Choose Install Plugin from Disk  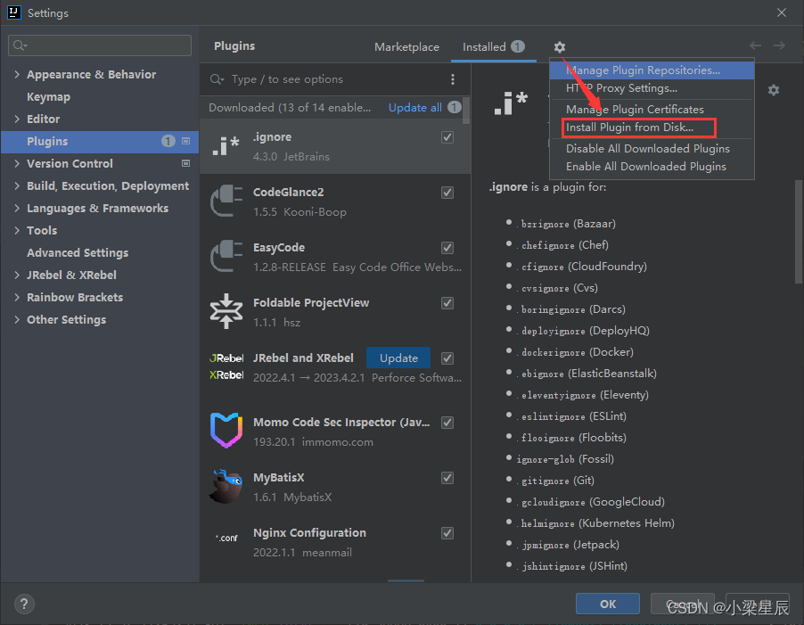pyautogui.click(x=652, y=127)
